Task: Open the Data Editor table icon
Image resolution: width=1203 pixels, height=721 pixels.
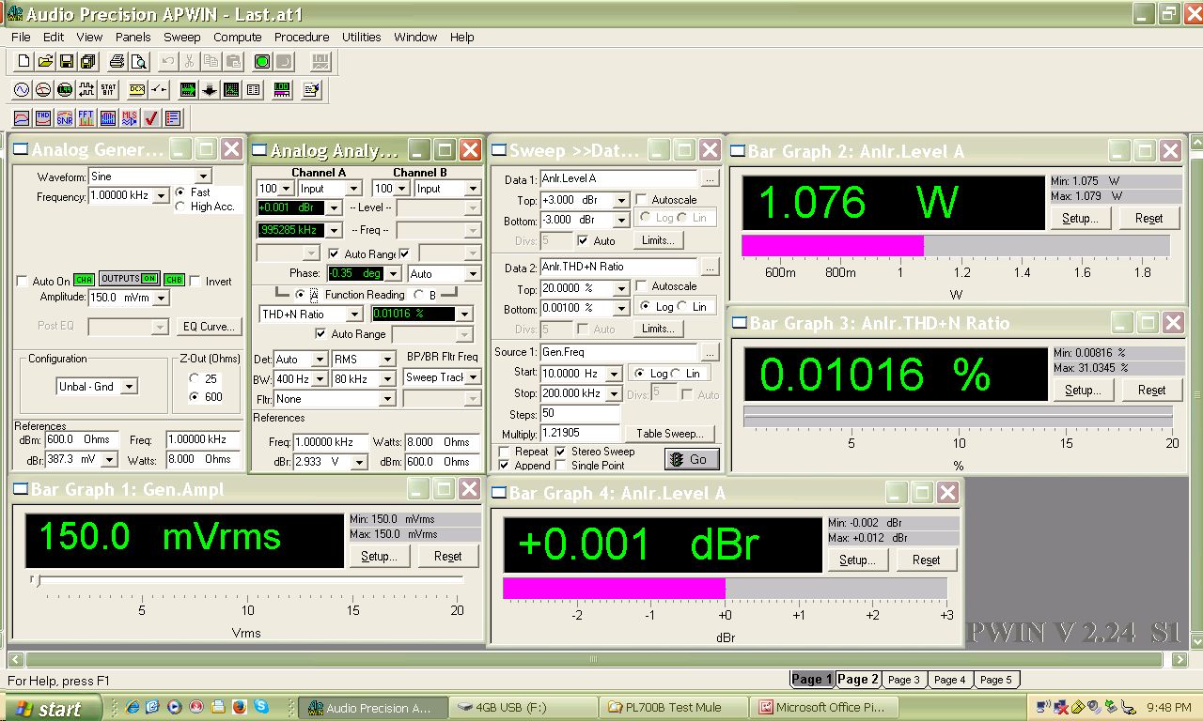Action: (x=253, y=90)
